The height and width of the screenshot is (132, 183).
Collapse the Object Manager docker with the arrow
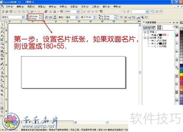click(x=170, y=23)
